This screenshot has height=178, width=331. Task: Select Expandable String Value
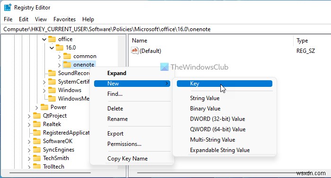point(225,150)
